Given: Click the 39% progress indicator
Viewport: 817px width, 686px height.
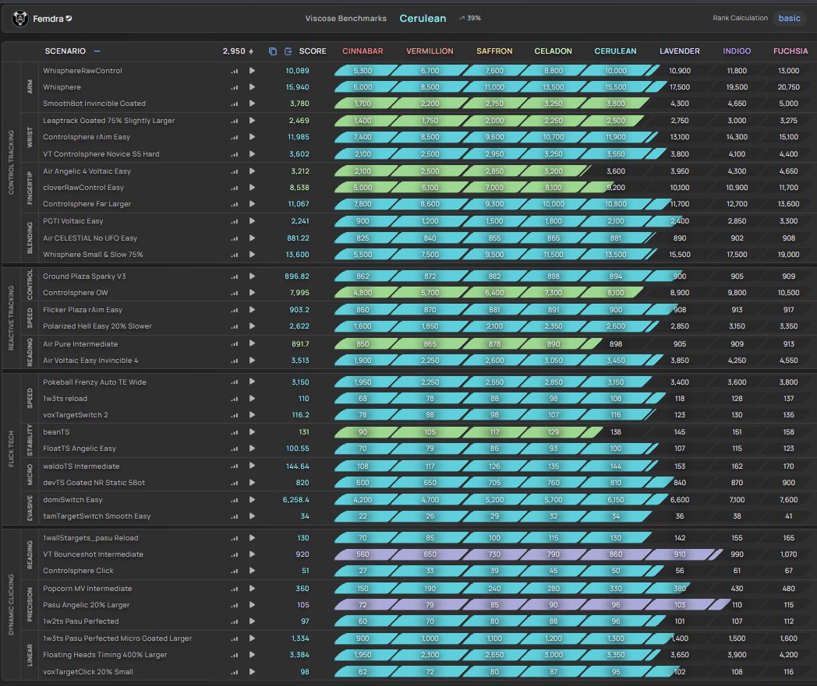Looking at the screenshot, I should point(470,18).
